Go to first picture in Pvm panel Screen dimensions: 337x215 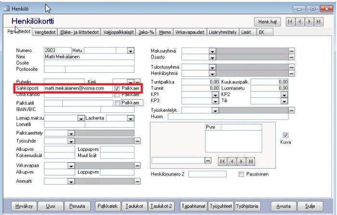click(x=222, y=161)
